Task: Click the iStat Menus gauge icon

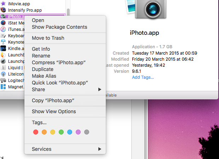Action: tap(3, 23)
